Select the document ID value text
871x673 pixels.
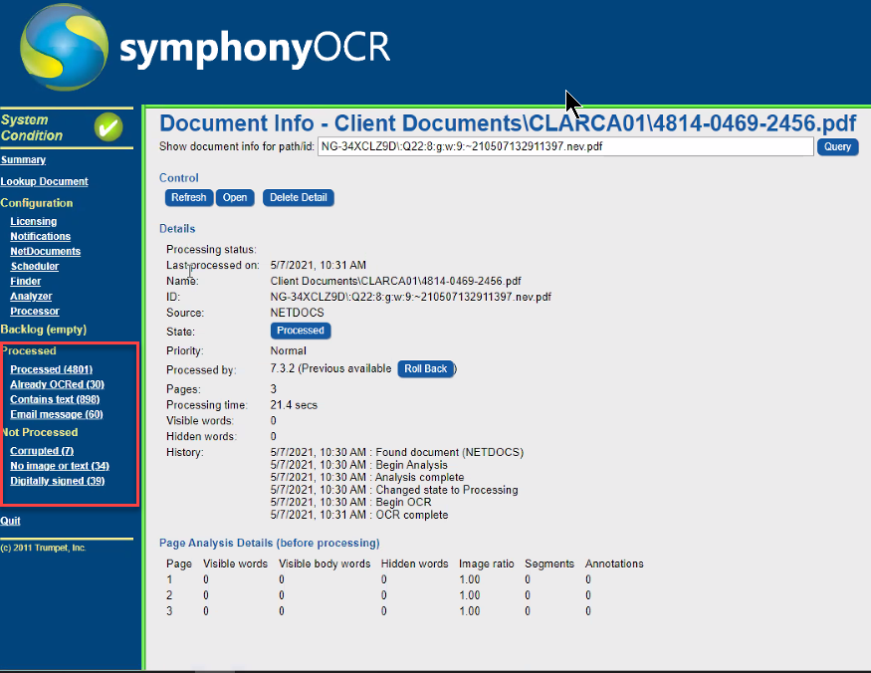[x=410, y=297]
